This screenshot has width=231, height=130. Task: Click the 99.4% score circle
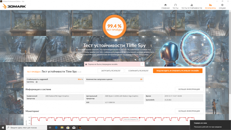click(x=115, y=27)
